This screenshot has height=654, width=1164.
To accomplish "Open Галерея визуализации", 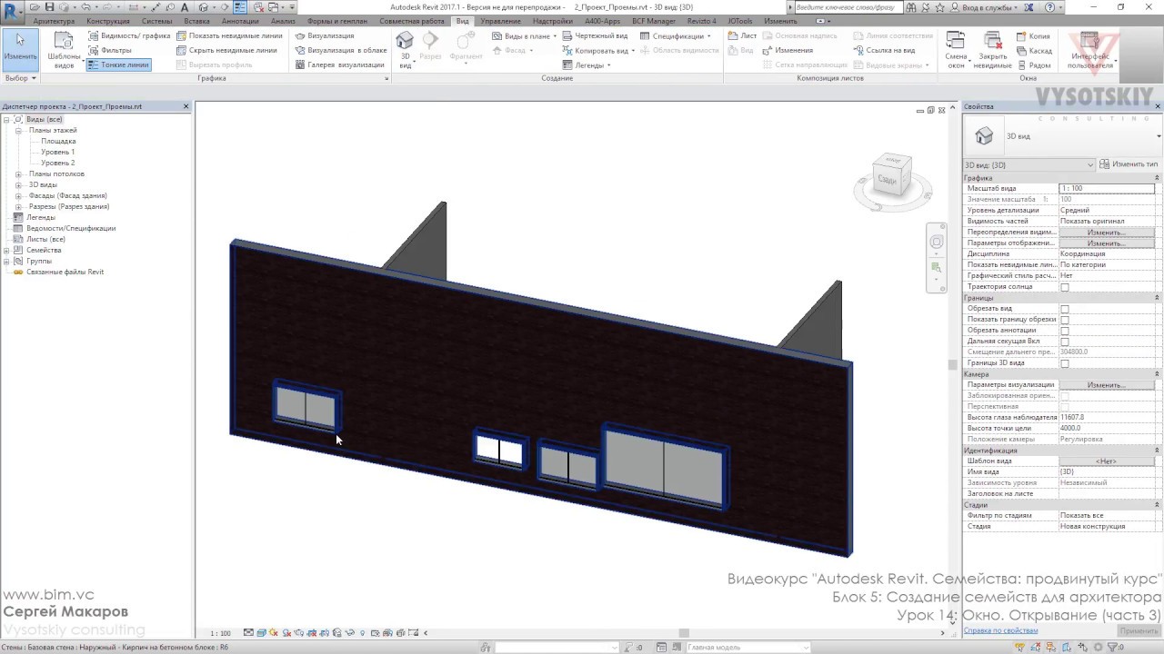I will [x=339, y=65].
